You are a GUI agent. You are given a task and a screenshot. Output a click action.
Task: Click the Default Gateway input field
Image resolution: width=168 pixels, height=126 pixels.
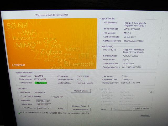coord(44,108)
